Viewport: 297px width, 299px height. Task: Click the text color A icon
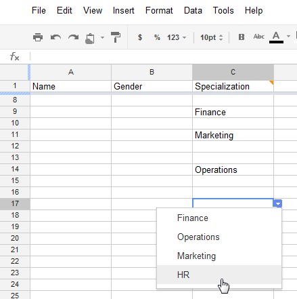[x=276, y=37]
